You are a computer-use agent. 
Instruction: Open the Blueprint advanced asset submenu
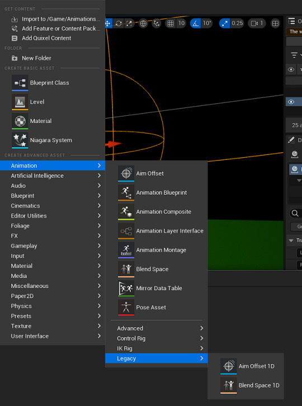point(53,196)
